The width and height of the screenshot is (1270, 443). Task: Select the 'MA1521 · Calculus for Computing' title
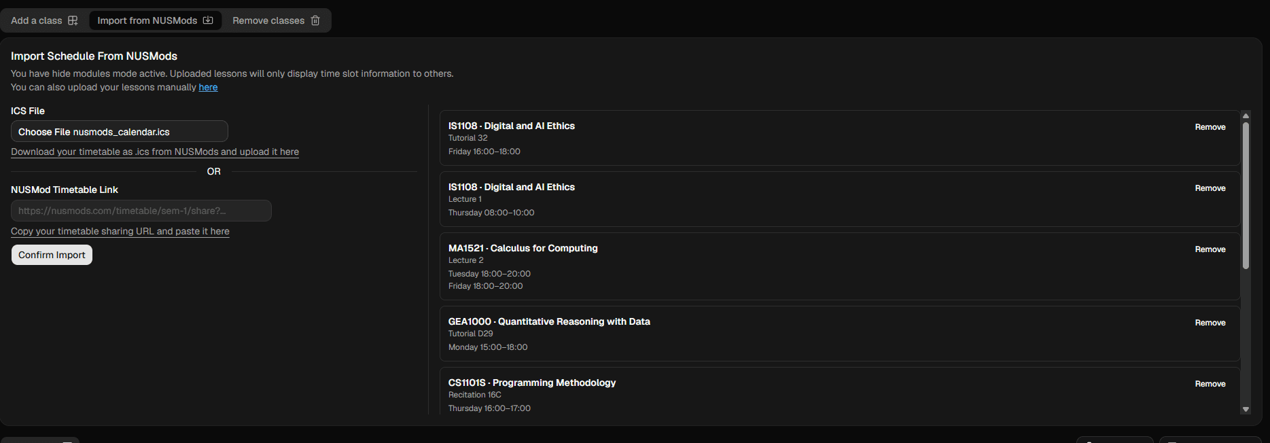click(523, 248)
